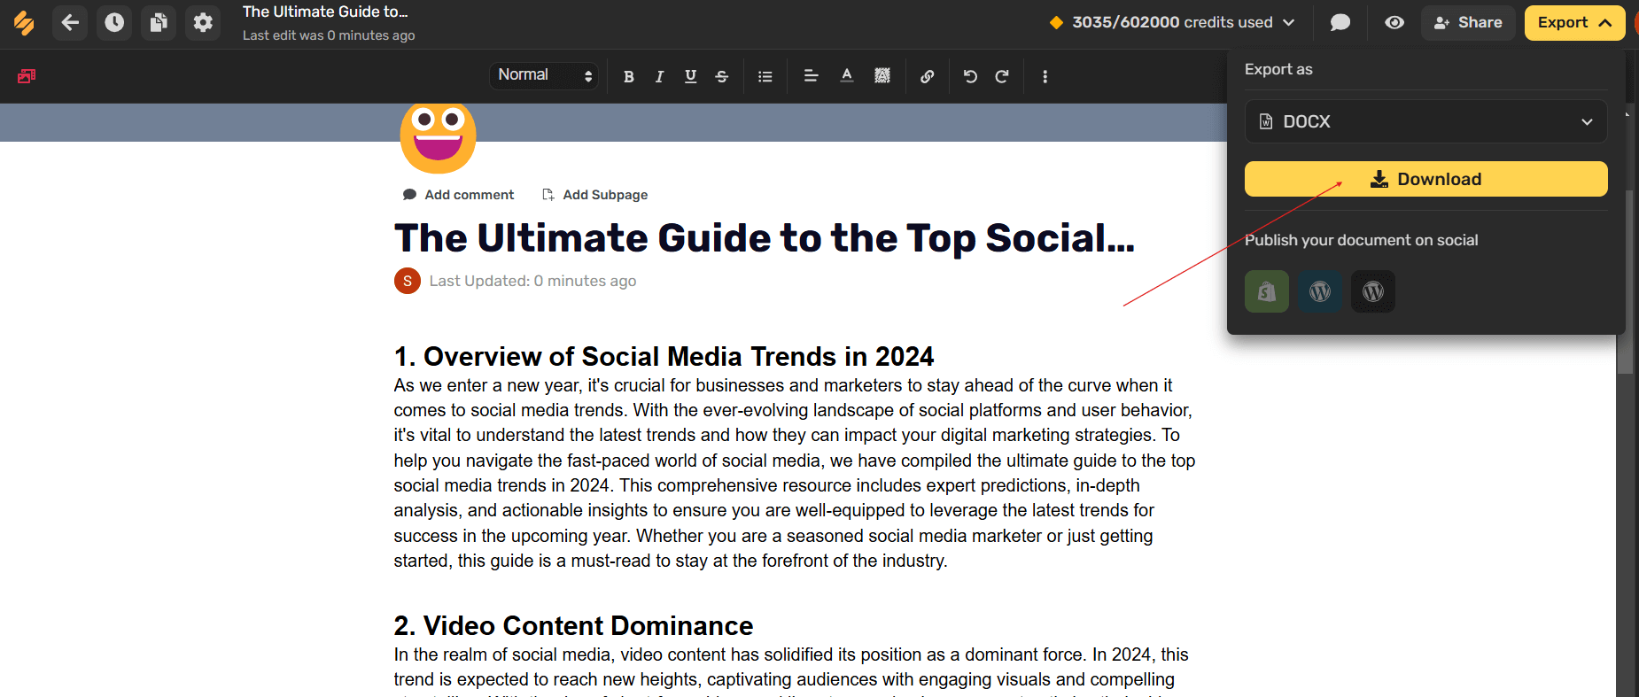1639x697 pixels.
Task: Toggle preview mode eye icon
Action: click(1394, 22)
